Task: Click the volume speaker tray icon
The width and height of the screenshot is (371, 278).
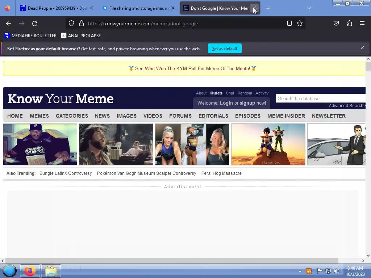Action: [337, 271]
